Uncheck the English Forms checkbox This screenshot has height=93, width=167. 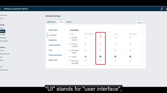(x=115, y=57)
